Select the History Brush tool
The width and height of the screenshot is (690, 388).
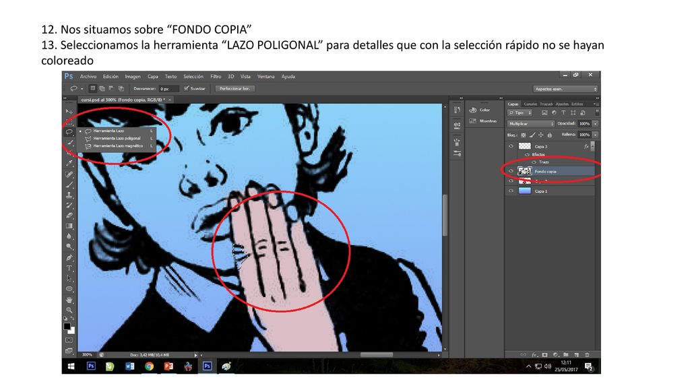69,205
